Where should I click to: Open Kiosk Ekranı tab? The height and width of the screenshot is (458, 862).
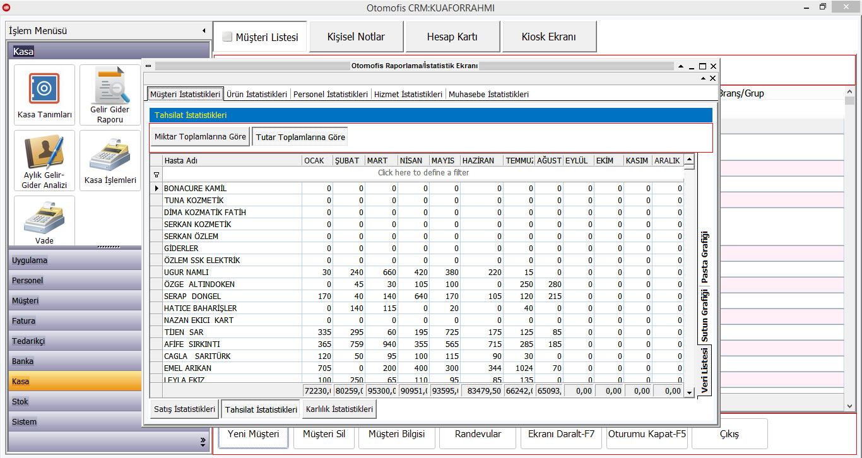(x=549, y=37)
